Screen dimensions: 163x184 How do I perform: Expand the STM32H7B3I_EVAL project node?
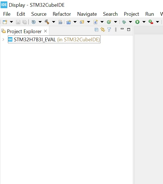click(3, 40)
